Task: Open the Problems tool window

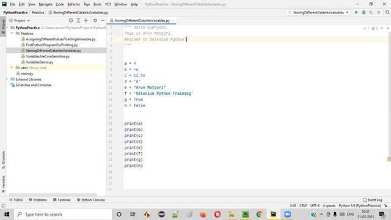Action: [38, 200]
